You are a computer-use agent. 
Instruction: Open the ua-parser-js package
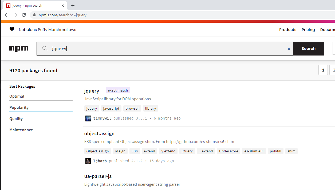coord(98,176)
